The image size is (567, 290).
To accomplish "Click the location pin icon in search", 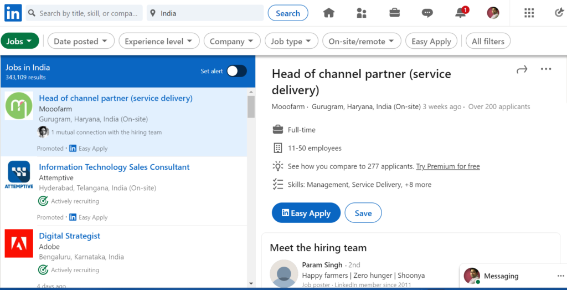I will pos(153,13).
